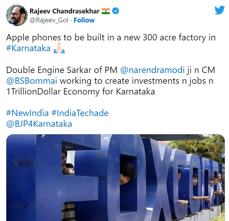
Task: Click the "Double Engine Sarkar of PM" text
Action: point(62,70)
